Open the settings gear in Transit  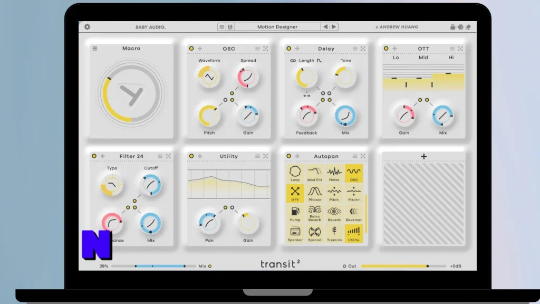(87, 27)
